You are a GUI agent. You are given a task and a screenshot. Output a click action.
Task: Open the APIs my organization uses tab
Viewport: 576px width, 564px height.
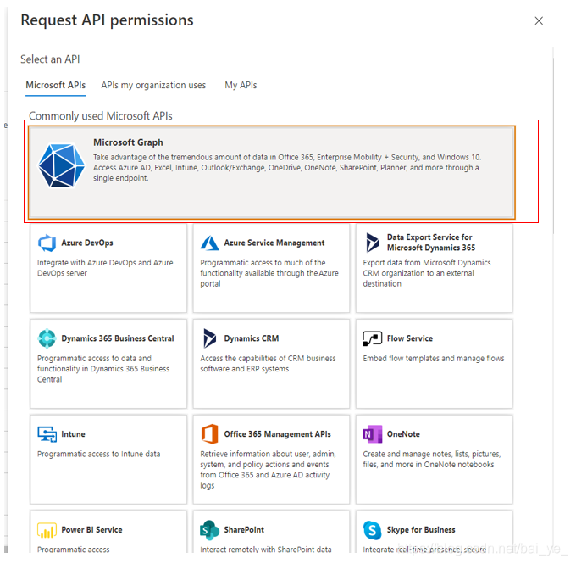click(153, 85)
